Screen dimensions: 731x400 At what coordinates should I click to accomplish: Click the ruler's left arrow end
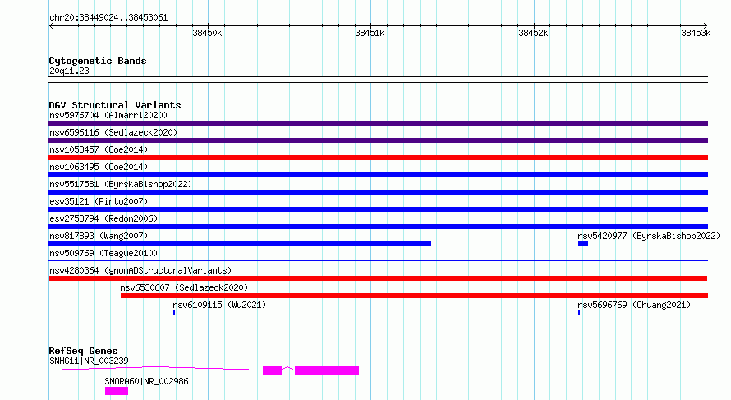pos(51,26)
